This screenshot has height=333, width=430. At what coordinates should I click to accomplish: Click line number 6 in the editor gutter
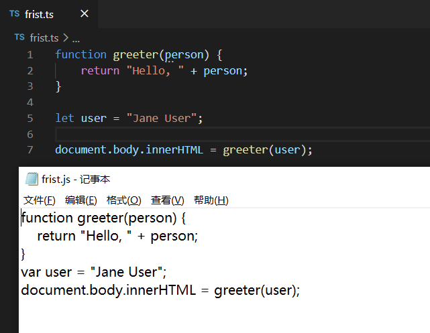[30, 134]
